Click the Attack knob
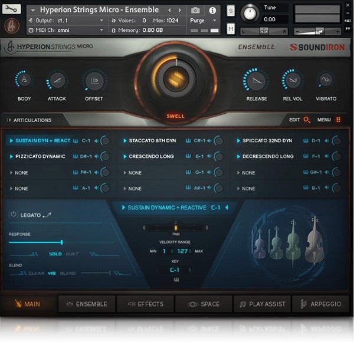This screenshot has height=342, width=354. click(57, 81)
